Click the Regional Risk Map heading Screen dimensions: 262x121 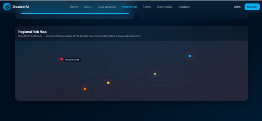click(x=33, y=32)
